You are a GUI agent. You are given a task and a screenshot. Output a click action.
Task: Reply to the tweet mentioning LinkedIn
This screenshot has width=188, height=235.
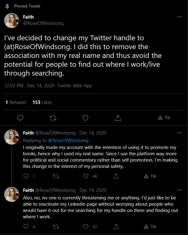click(26, 226)
